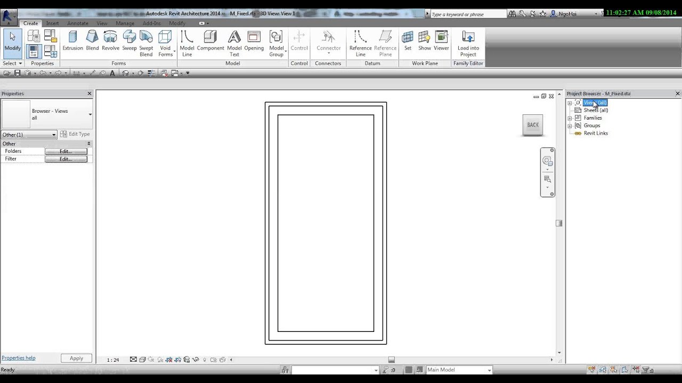This screenshot has height=383, width=682.
Task: Open the Void Forms dropdown
Action: tap(165, 44)
